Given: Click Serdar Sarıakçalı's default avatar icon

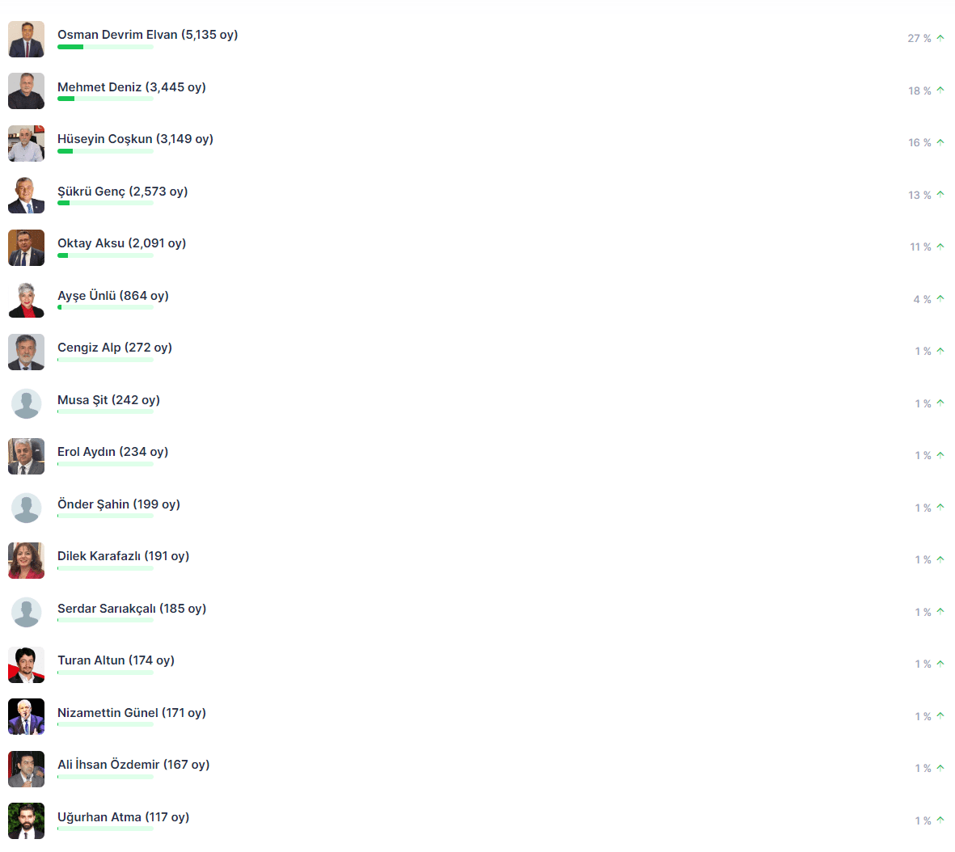Looking at the screenshot, I should 26,612.
